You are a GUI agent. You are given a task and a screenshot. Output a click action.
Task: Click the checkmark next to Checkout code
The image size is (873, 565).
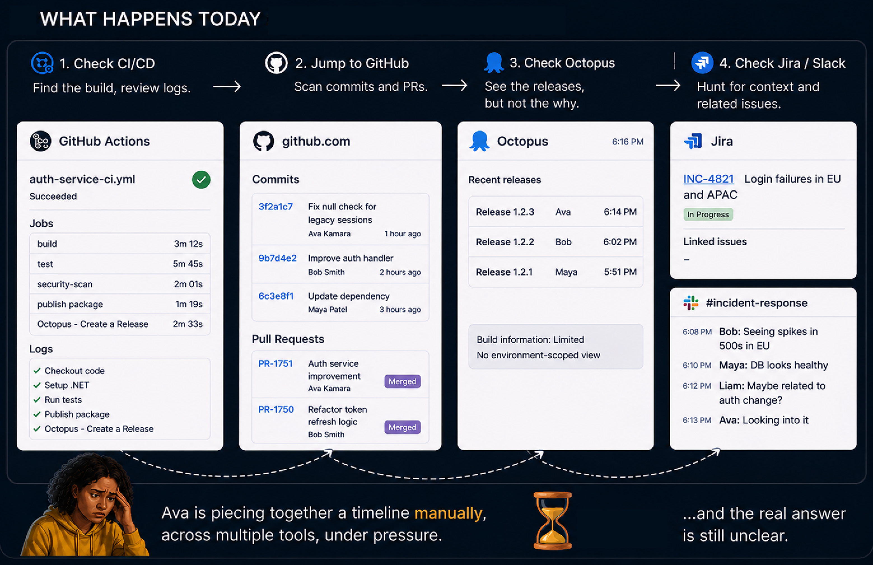[x=37, y=371]
